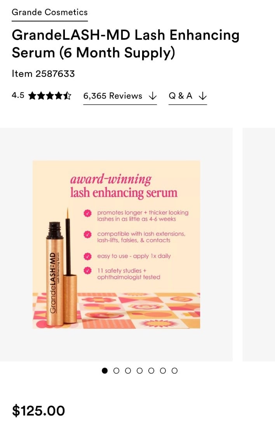The image size is (275, 423).
Task: Select the second carousel dot
Action: [116, 371]
